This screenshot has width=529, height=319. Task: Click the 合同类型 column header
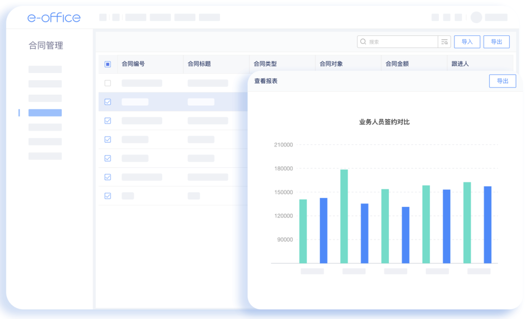tap(265, 64)
